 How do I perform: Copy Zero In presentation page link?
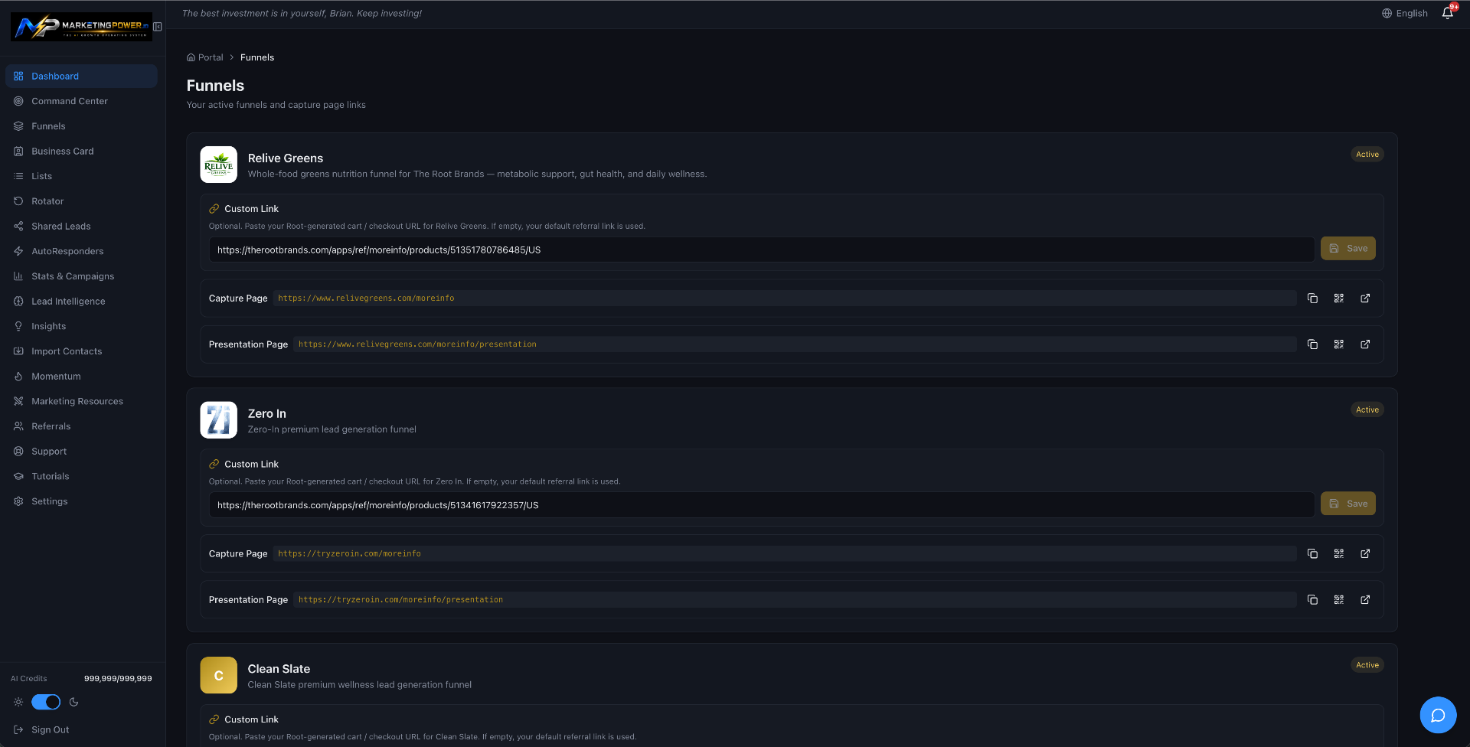click(1312, 600)
